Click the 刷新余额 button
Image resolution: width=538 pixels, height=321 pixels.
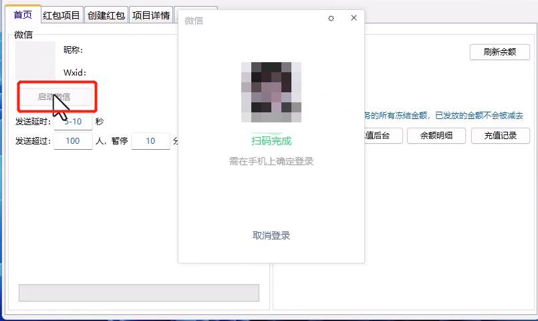click(500, 52)
